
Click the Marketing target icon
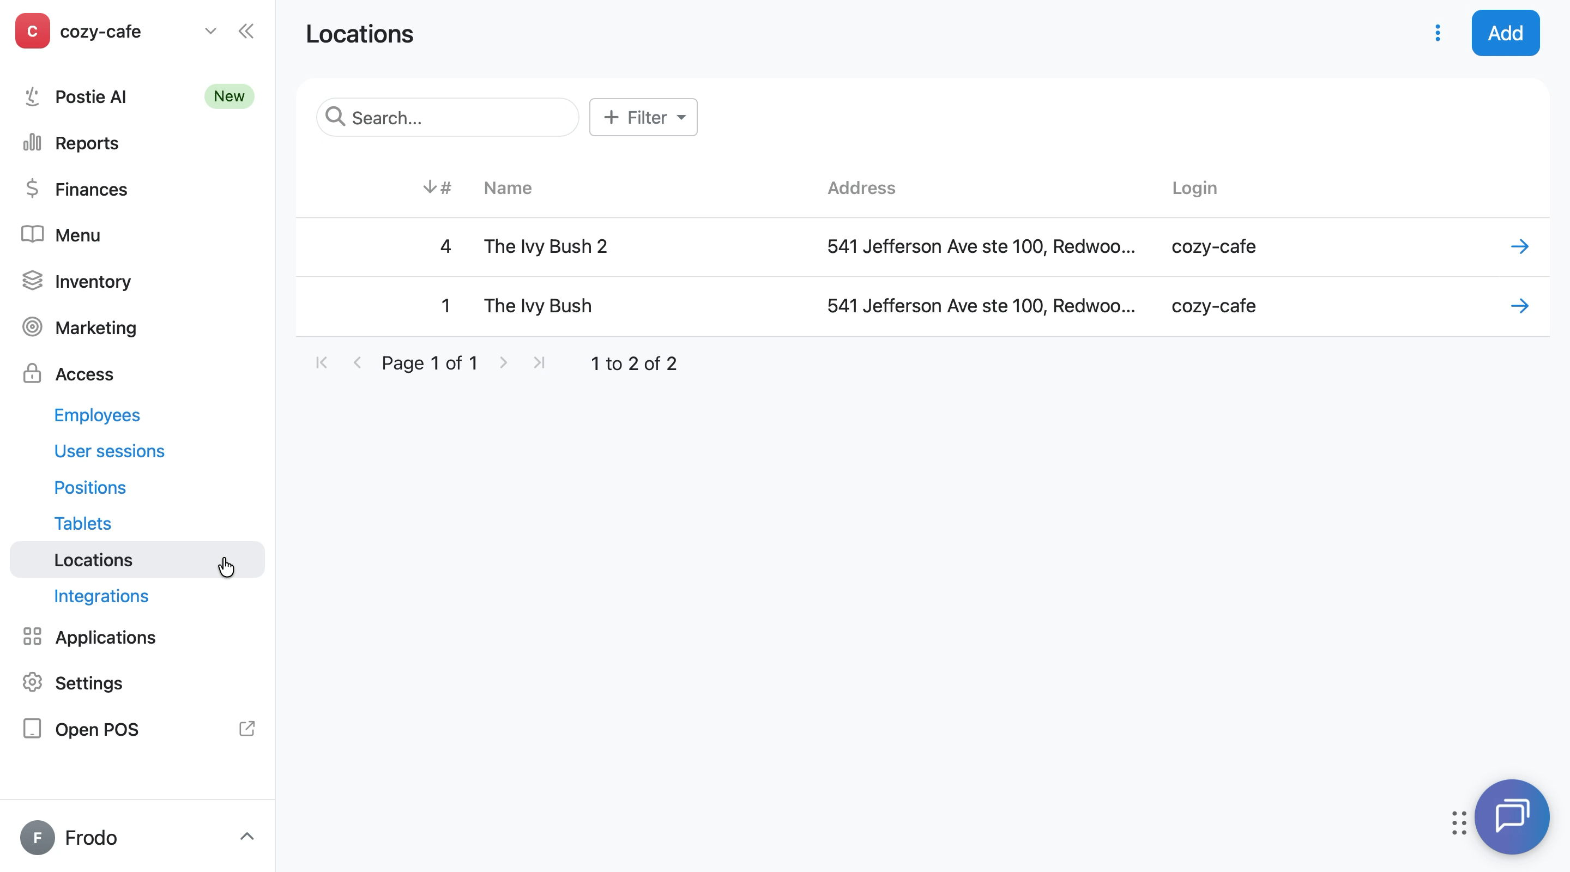pyautogui.click(x=32, y=327)
